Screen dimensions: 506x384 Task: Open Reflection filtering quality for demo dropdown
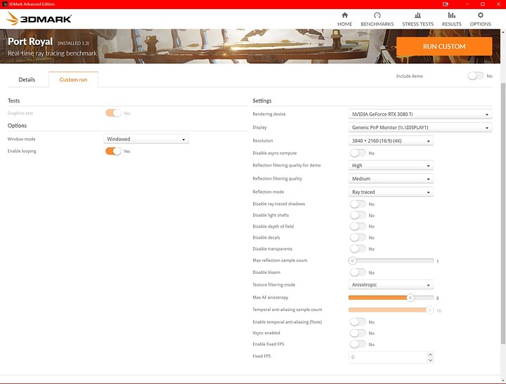click(x=391, y=166)
